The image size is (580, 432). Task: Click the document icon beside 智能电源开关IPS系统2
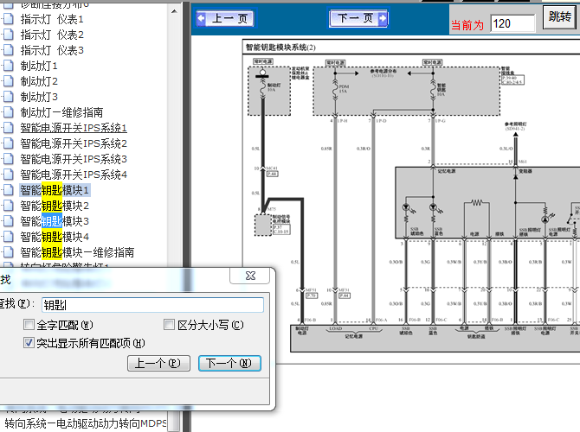click(8, 143)
